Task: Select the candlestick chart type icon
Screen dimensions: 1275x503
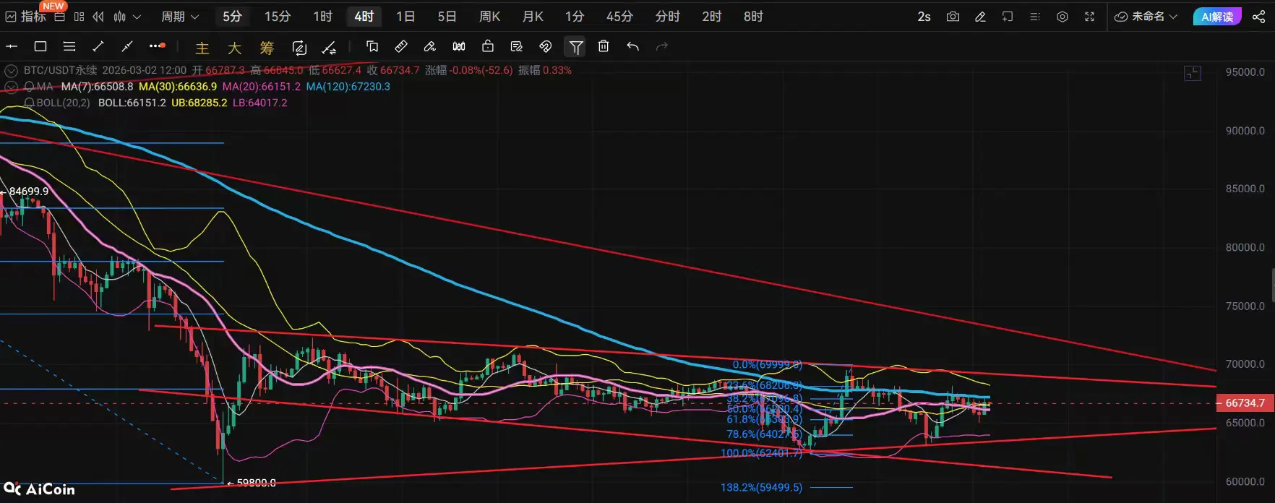Action: tap(120, 17)
